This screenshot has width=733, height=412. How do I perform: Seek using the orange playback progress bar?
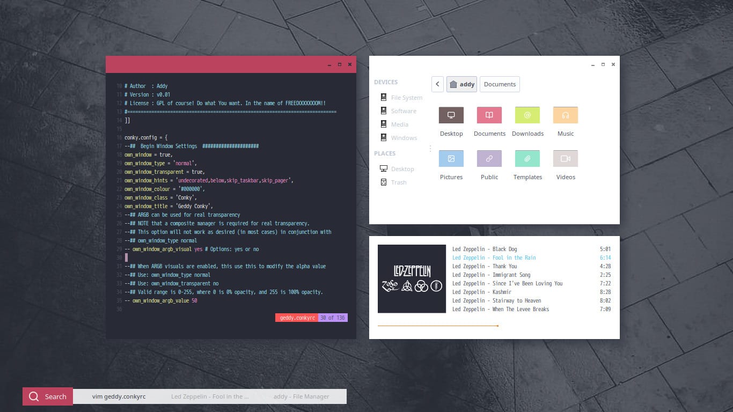[438, 326]
